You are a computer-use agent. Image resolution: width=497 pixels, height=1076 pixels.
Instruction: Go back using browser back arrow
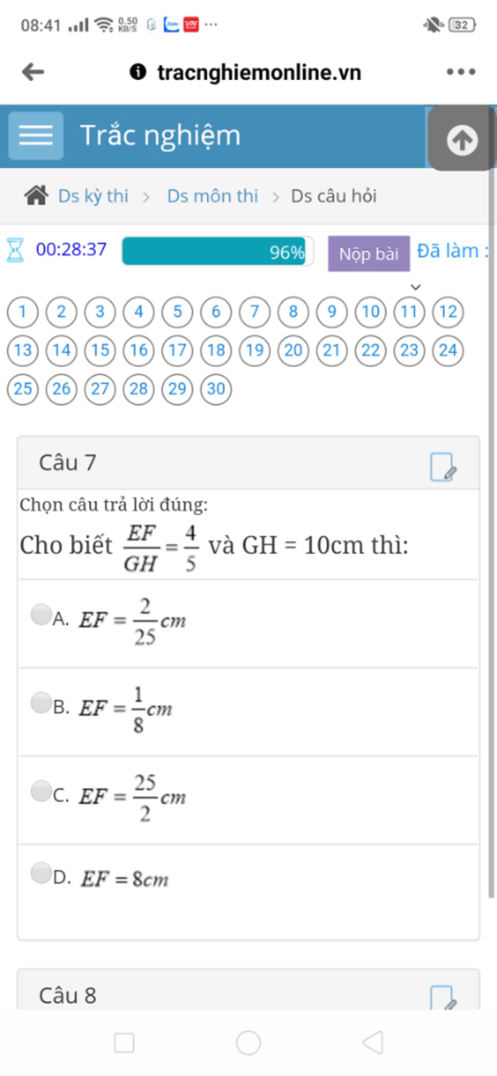[33, 72]
